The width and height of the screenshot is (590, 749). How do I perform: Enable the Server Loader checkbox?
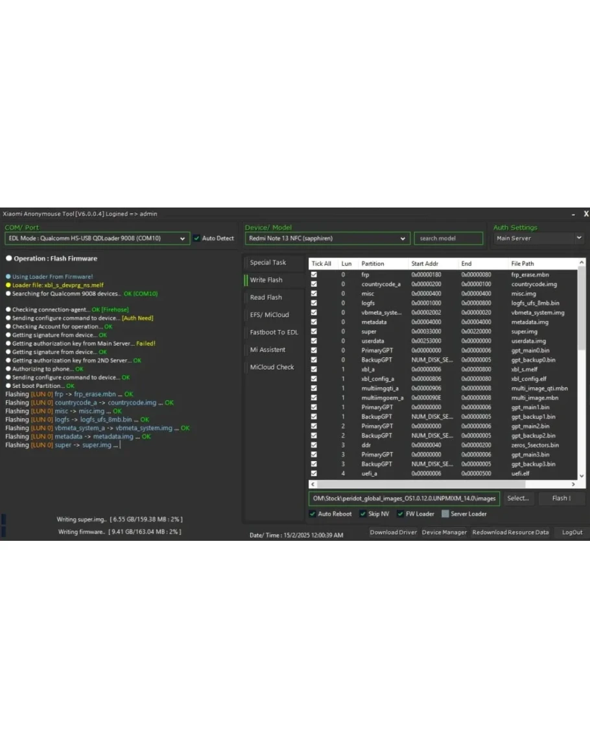[445, 514]
